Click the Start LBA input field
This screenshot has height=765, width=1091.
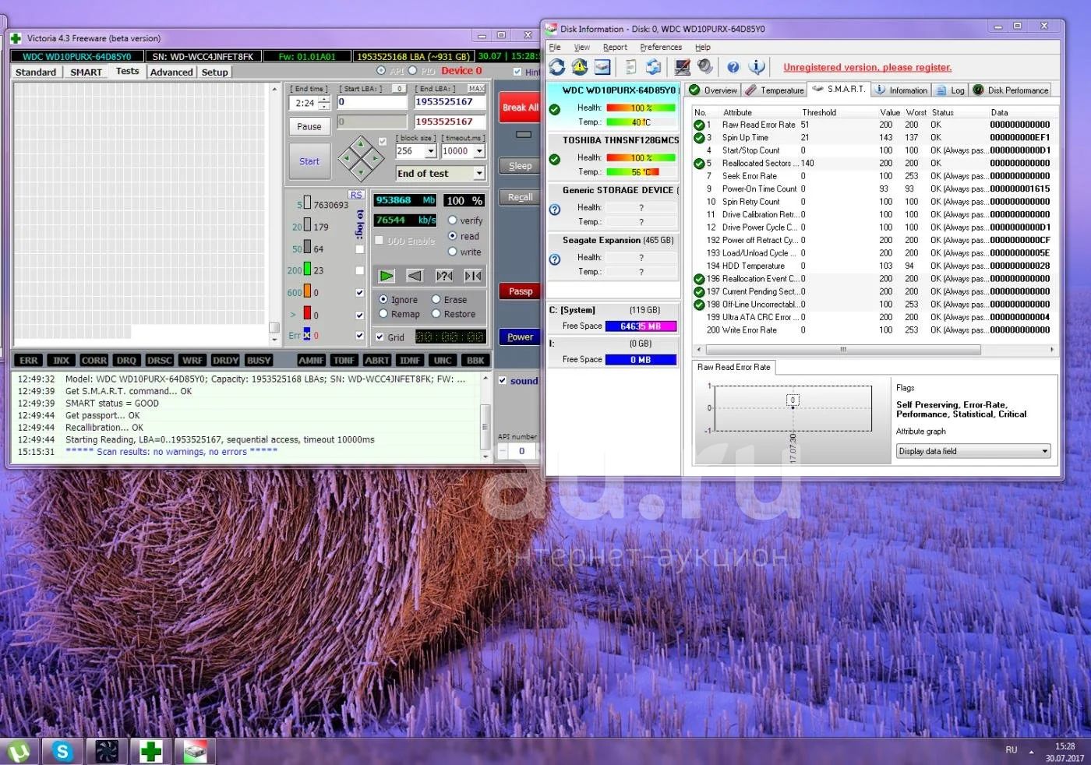tap(372, 102)
